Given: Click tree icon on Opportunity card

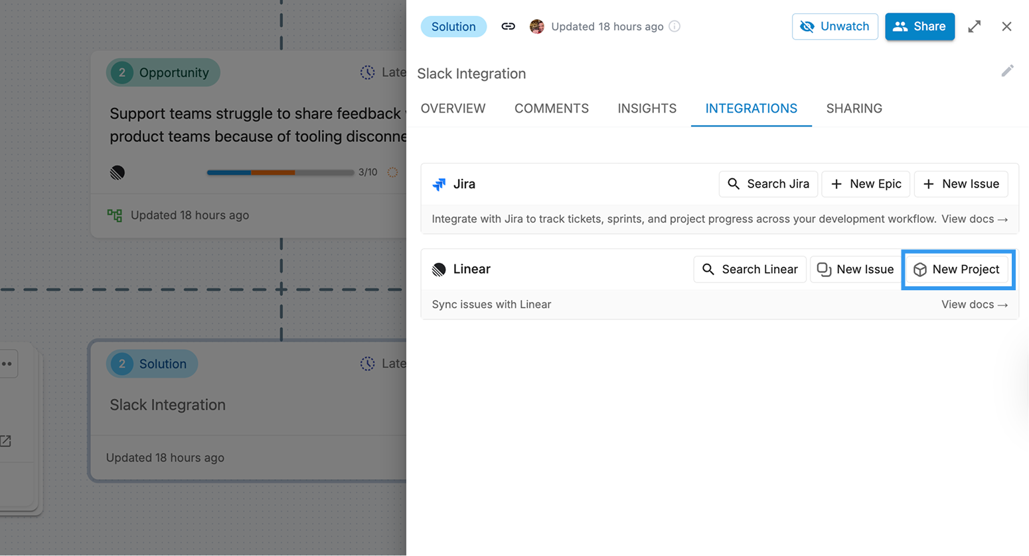Looking at the screenshot, I should click(x=115, y=215).
